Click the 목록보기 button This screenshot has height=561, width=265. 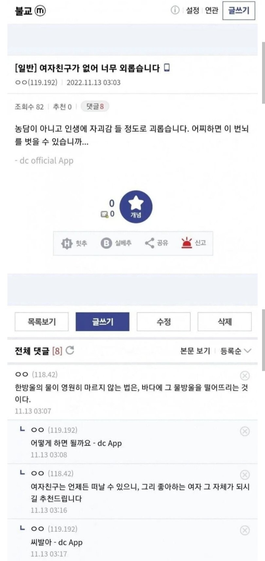[42, 322]
